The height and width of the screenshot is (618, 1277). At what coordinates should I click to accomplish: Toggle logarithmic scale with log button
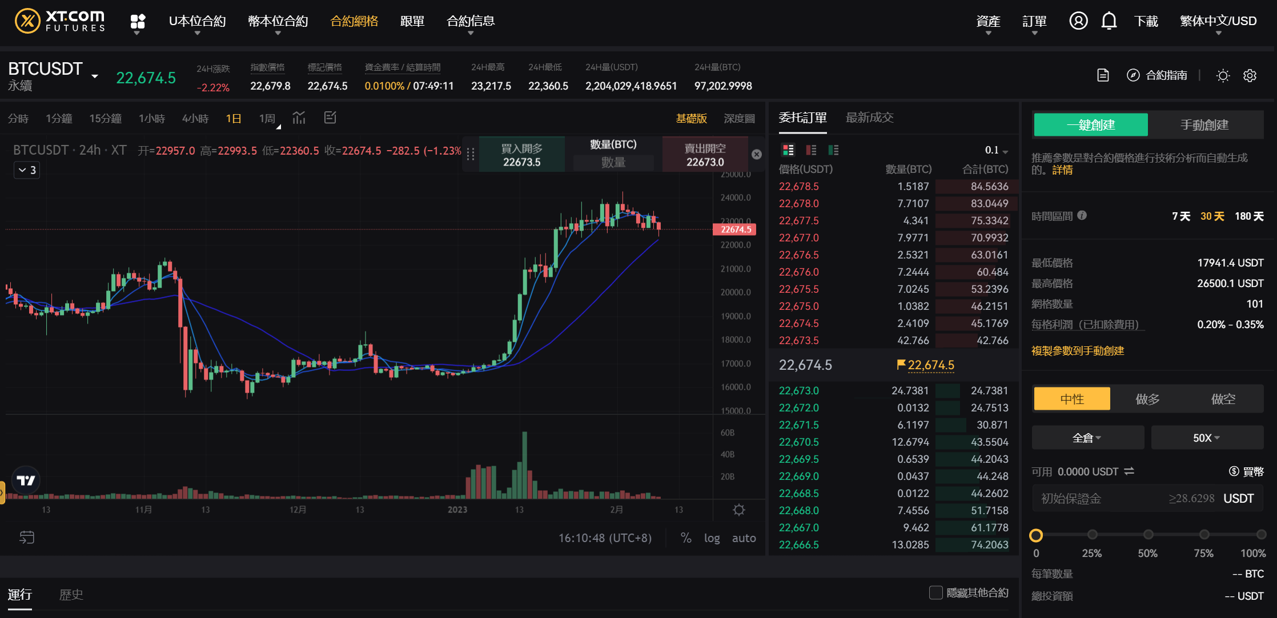712,538
